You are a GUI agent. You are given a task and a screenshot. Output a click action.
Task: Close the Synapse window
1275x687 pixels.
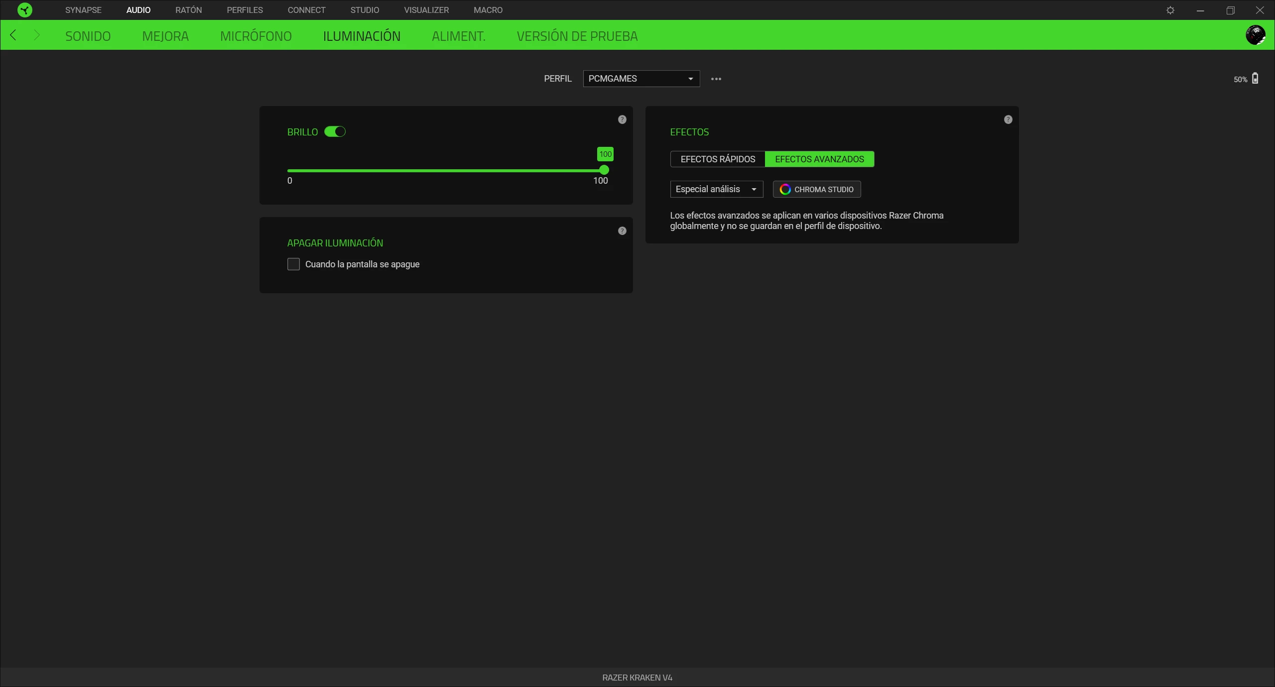click(x=1260, y=10)
